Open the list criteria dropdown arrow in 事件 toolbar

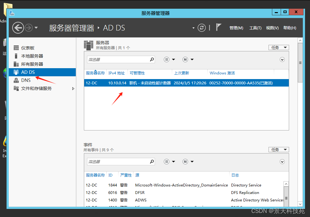[174, 162]
